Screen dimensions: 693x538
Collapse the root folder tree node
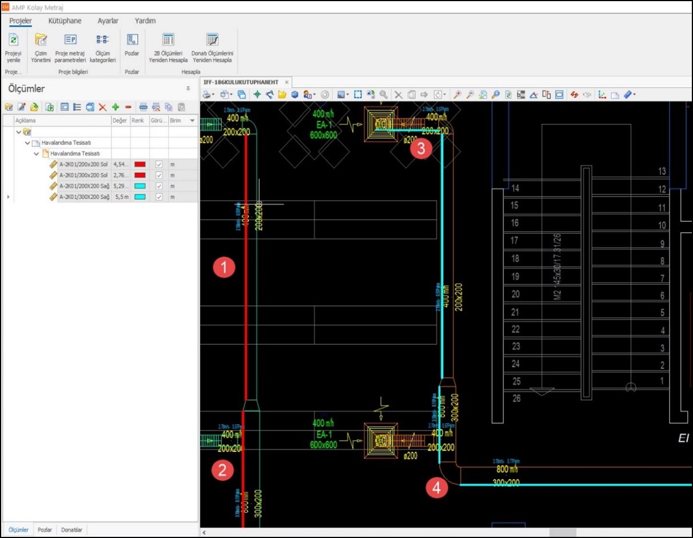pos(19,132)
